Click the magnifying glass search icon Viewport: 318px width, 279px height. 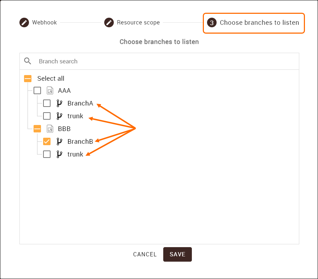click(x=28, y=61)
